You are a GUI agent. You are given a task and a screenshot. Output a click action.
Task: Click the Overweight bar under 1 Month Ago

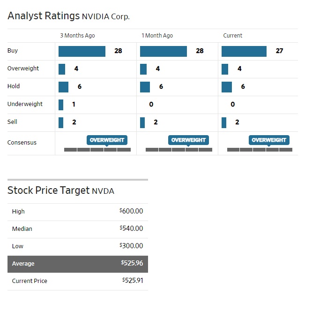coord(143,69)
